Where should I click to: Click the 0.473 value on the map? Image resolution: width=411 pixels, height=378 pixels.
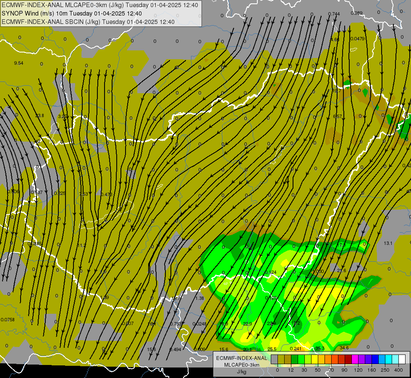click(106, 194)
